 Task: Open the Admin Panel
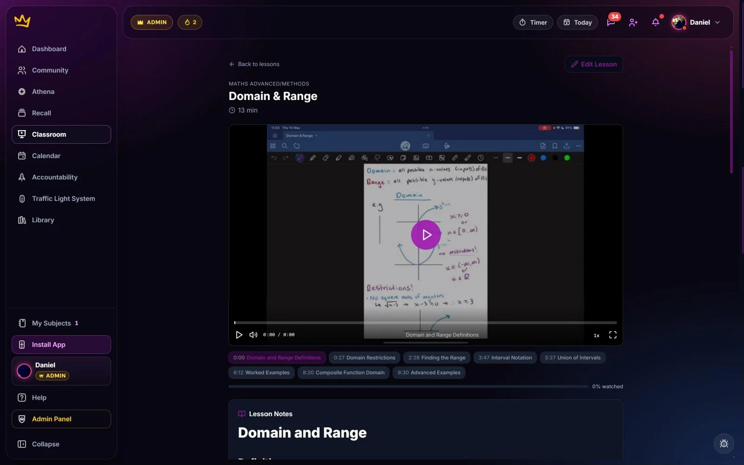point(61,419)
